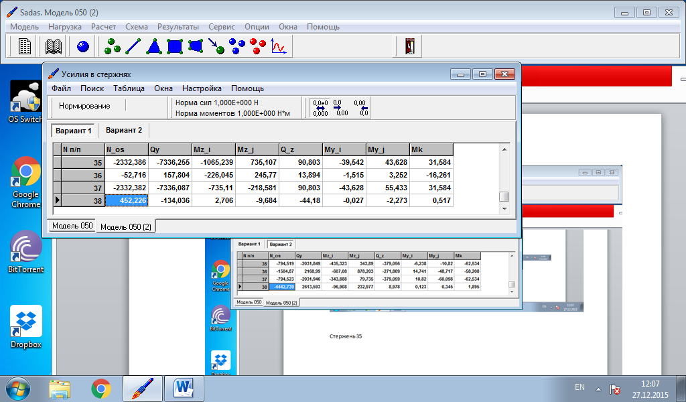Select cell -16,261 in Mk column
The width and height of the screenshot is (686, 402).
click(x=431, y=175)
